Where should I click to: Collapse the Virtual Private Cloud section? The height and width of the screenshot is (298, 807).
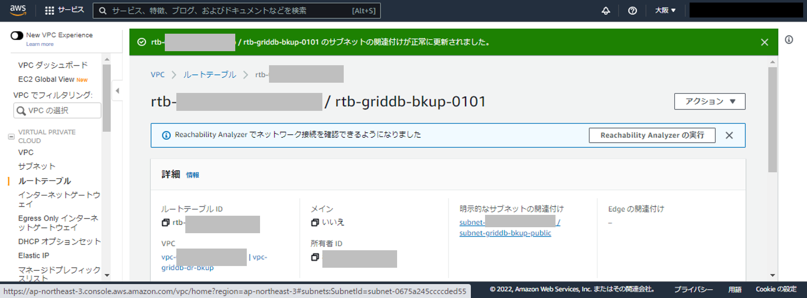pos(12,136)
